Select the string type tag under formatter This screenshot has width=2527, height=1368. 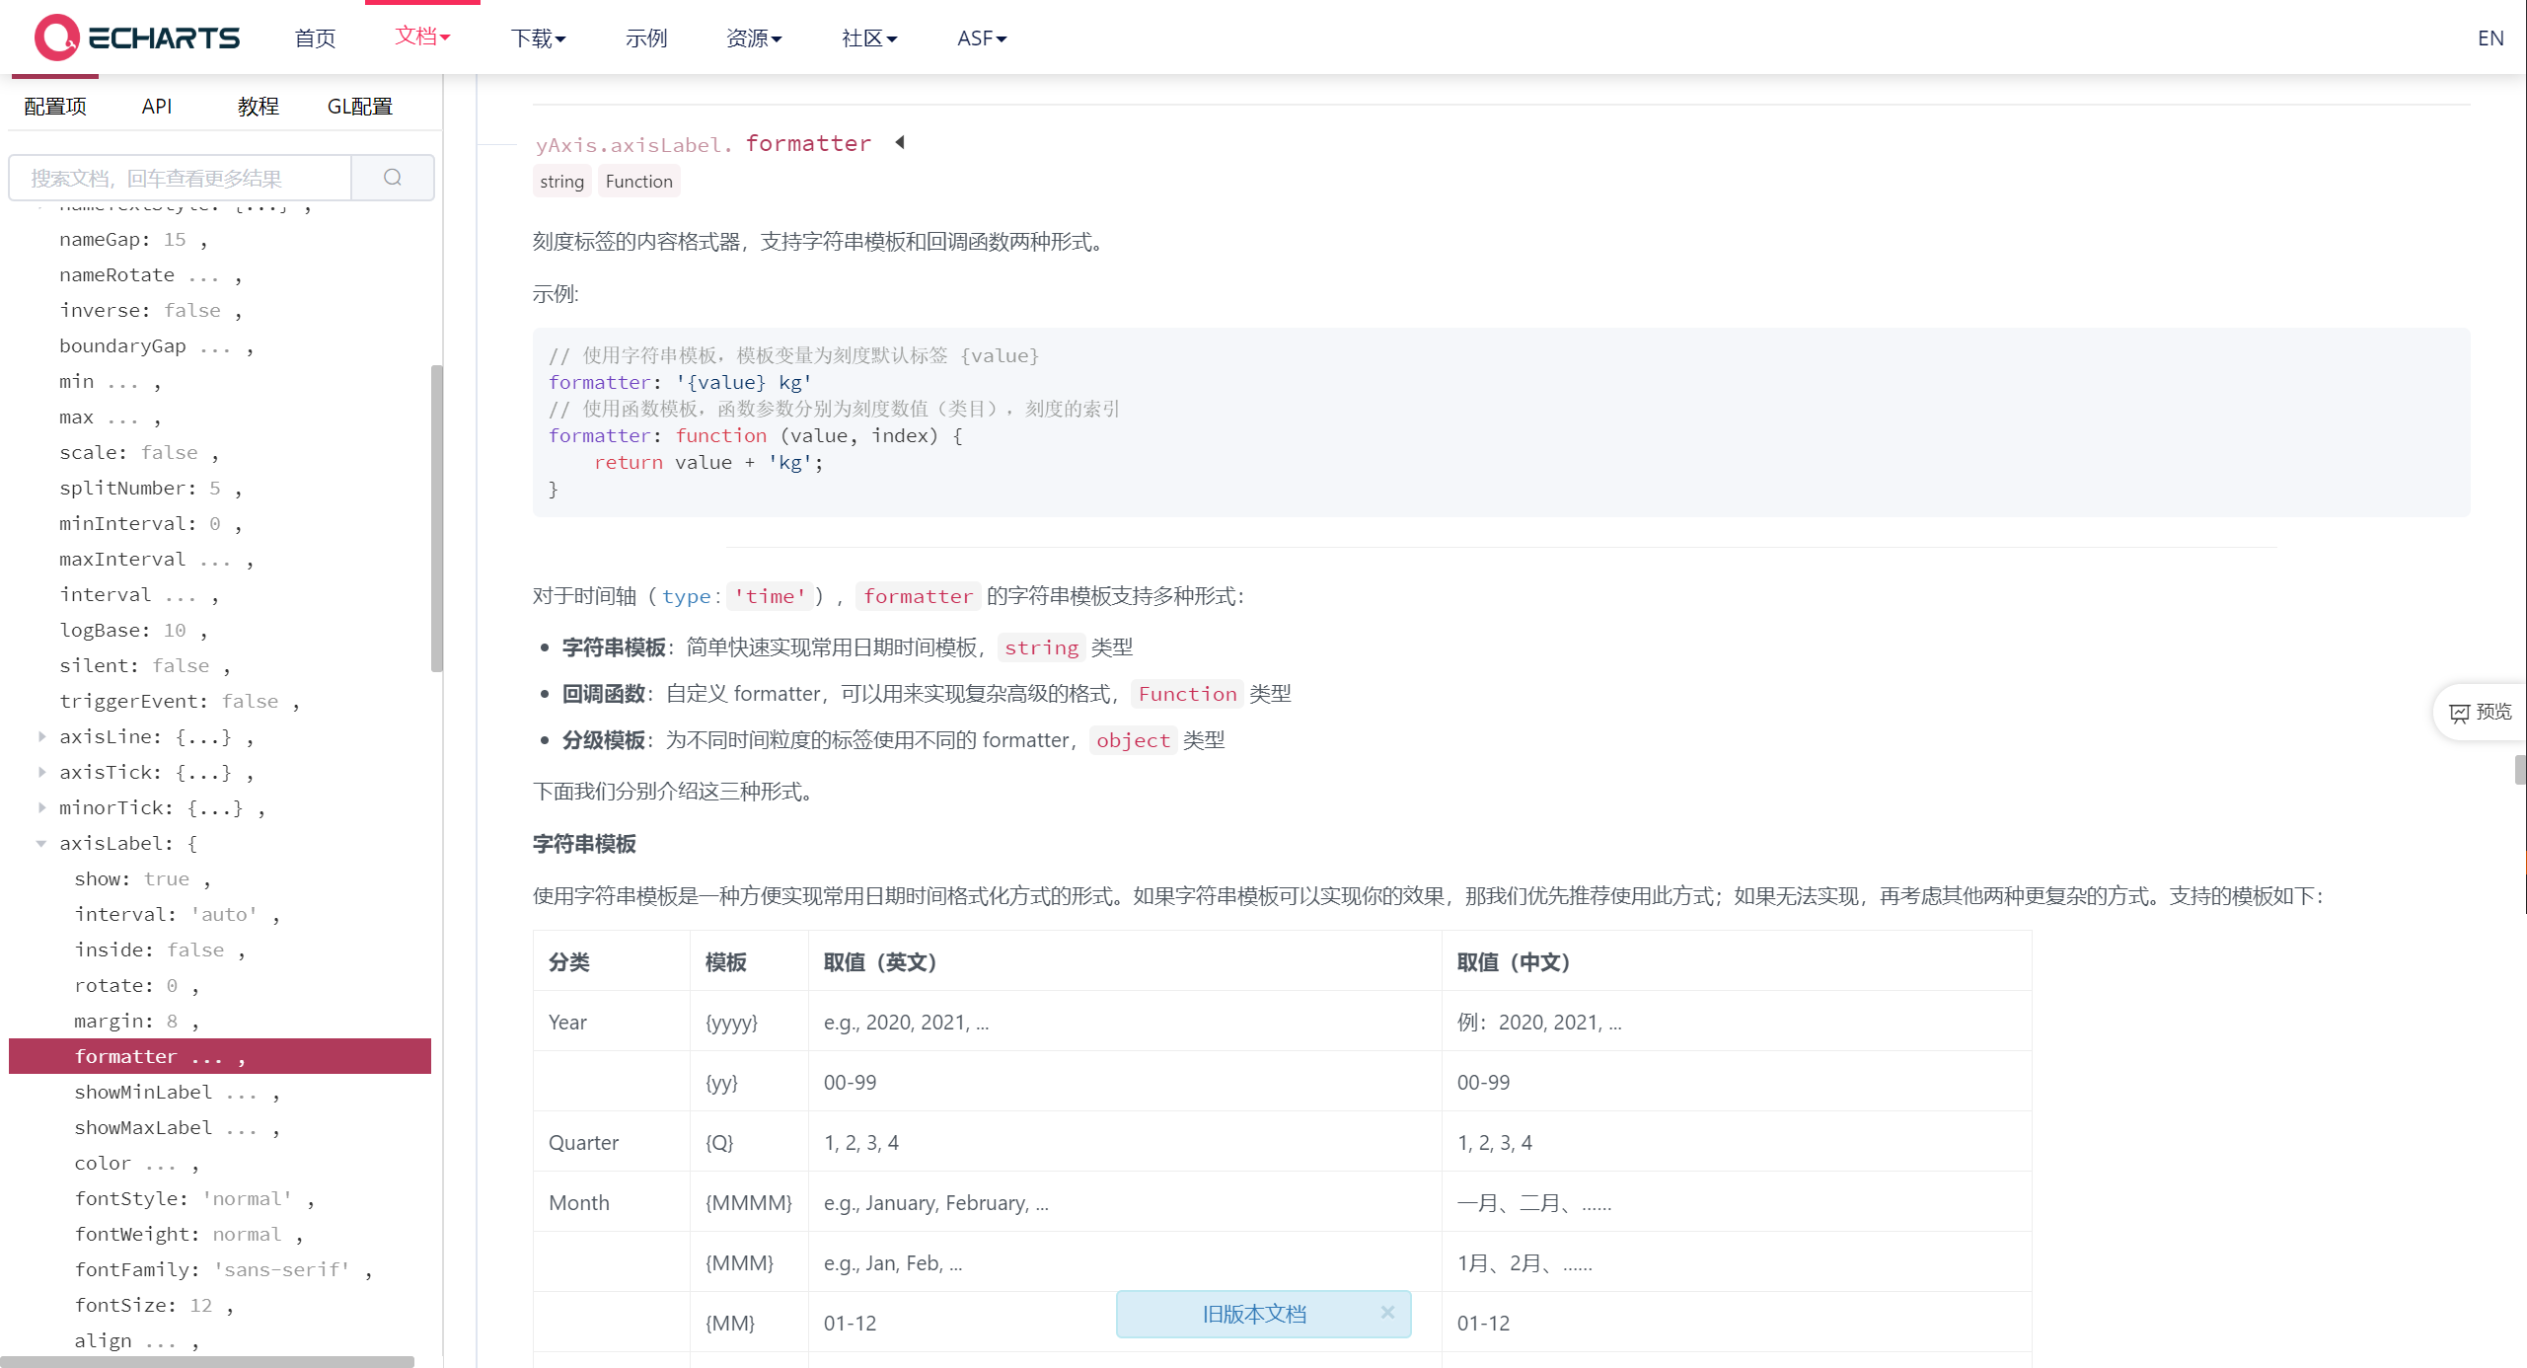(561, 181)
